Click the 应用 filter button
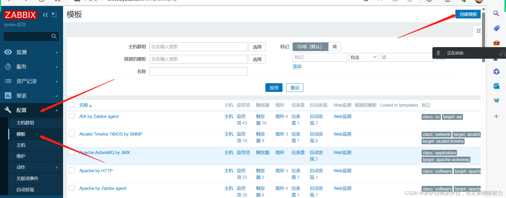 point(274,88)
